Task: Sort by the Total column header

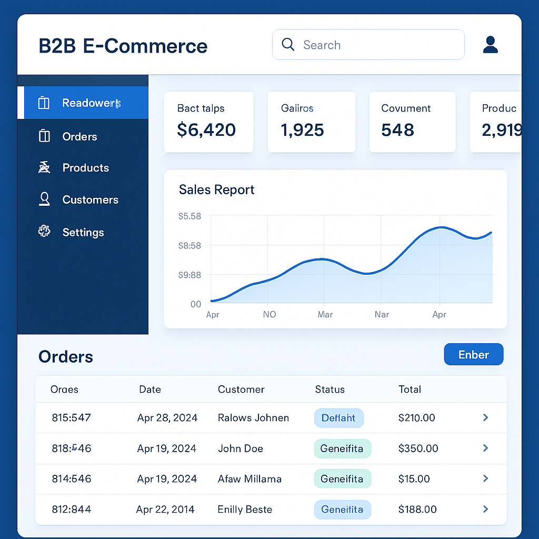Action: coord(410,389)
